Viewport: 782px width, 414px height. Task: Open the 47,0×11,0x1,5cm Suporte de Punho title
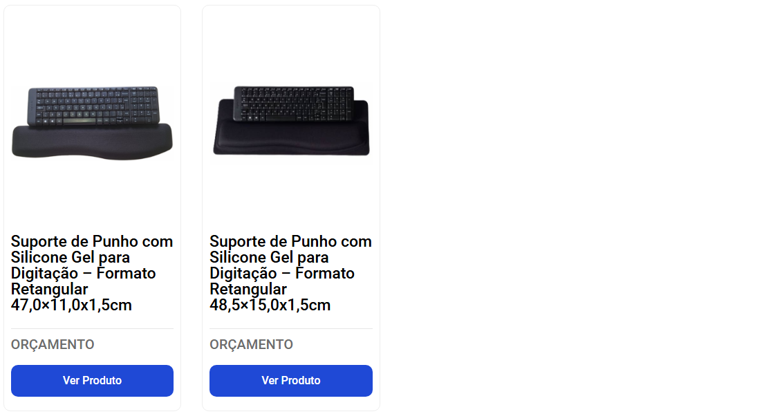click(x=92, y=273)
